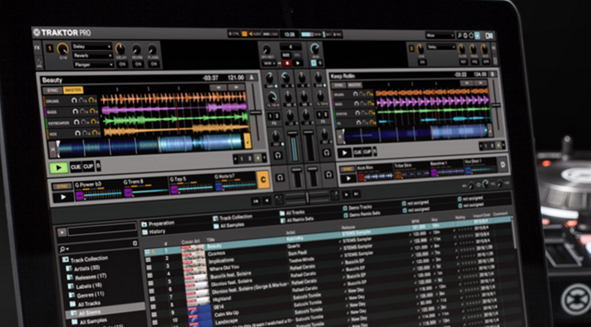Open the Reverb effect dropdown in FX unit 1
Screen dimensions: 591x327
point(91,55)
